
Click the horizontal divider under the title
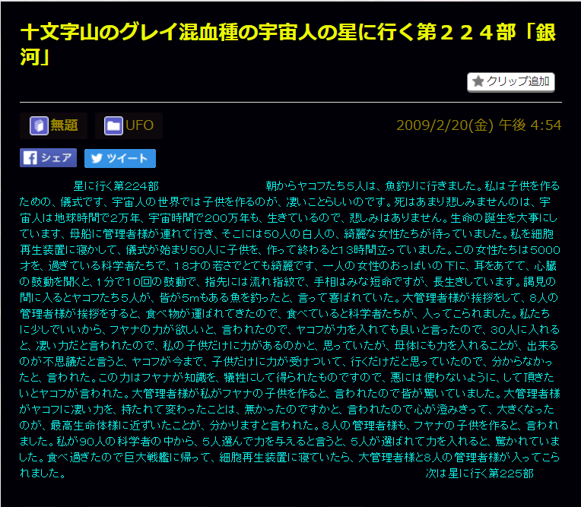[x=290, y=102]
